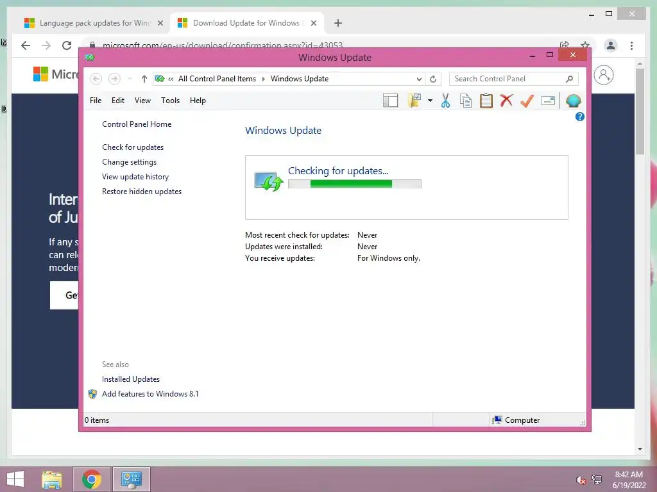The image size is (657, 492).
Task: Click the Forward arrow in Windows Update window
Action: [114, 79]
